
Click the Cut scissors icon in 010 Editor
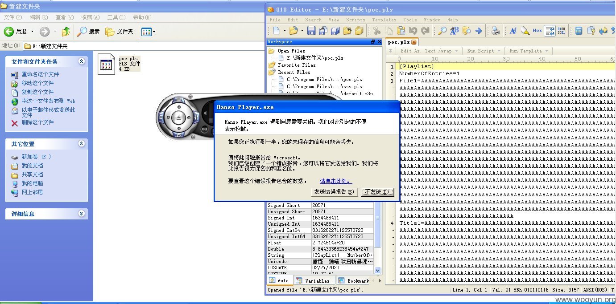[x=377, y=31]
